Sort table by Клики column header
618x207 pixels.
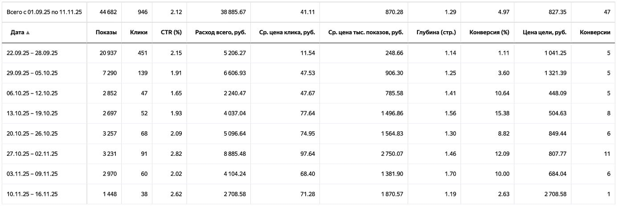[x=139, y=32]
